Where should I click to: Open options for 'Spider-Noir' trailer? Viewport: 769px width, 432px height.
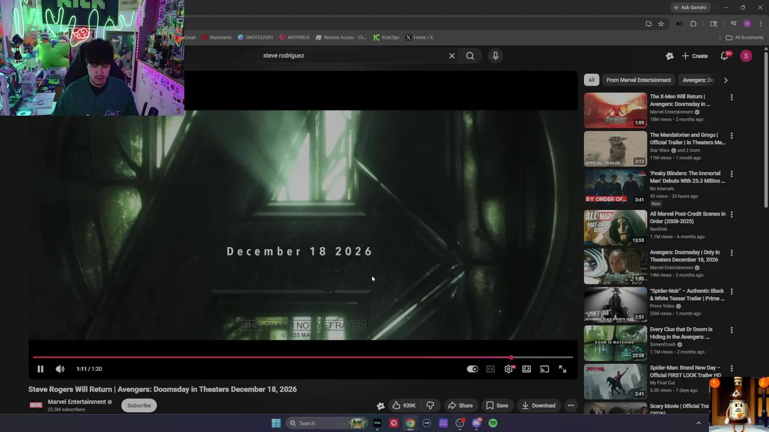pos(731,292)
